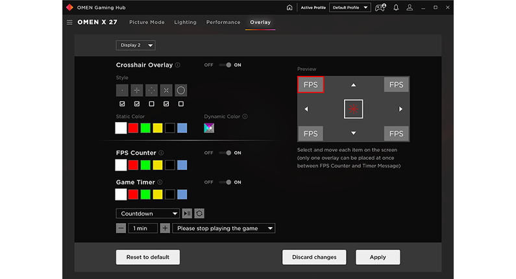This screenshot has width=516, height=279.
Task: Click the timer play/pause button
Action: click(x=187, y=213)
